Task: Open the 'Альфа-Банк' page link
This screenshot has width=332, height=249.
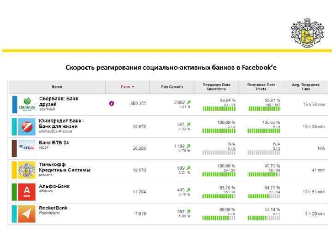Action: tap(54, 186)
